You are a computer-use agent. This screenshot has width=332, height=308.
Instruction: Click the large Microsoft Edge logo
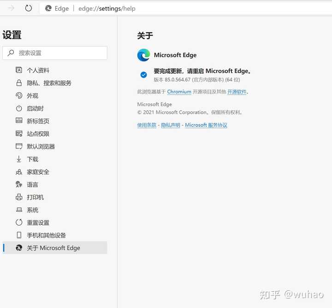143,55
